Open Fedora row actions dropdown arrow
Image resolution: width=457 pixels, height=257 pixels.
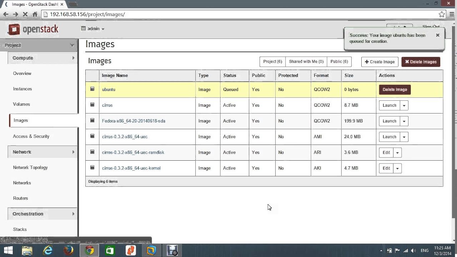[404, 121]
